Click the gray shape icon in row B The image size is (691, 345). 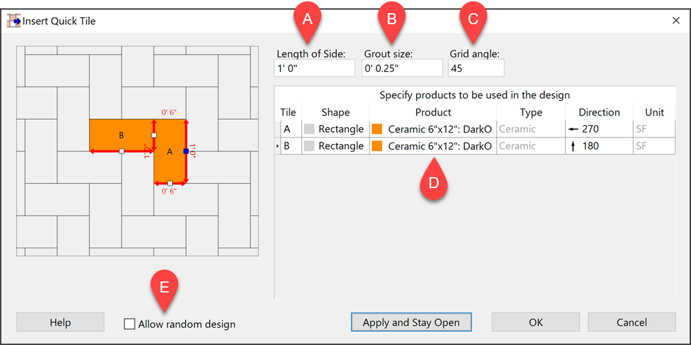[310, 146]
